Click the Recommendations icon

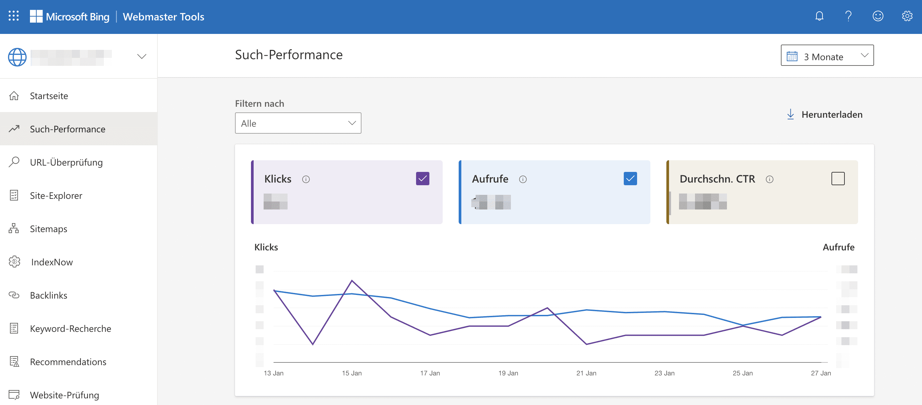point(14,361)
